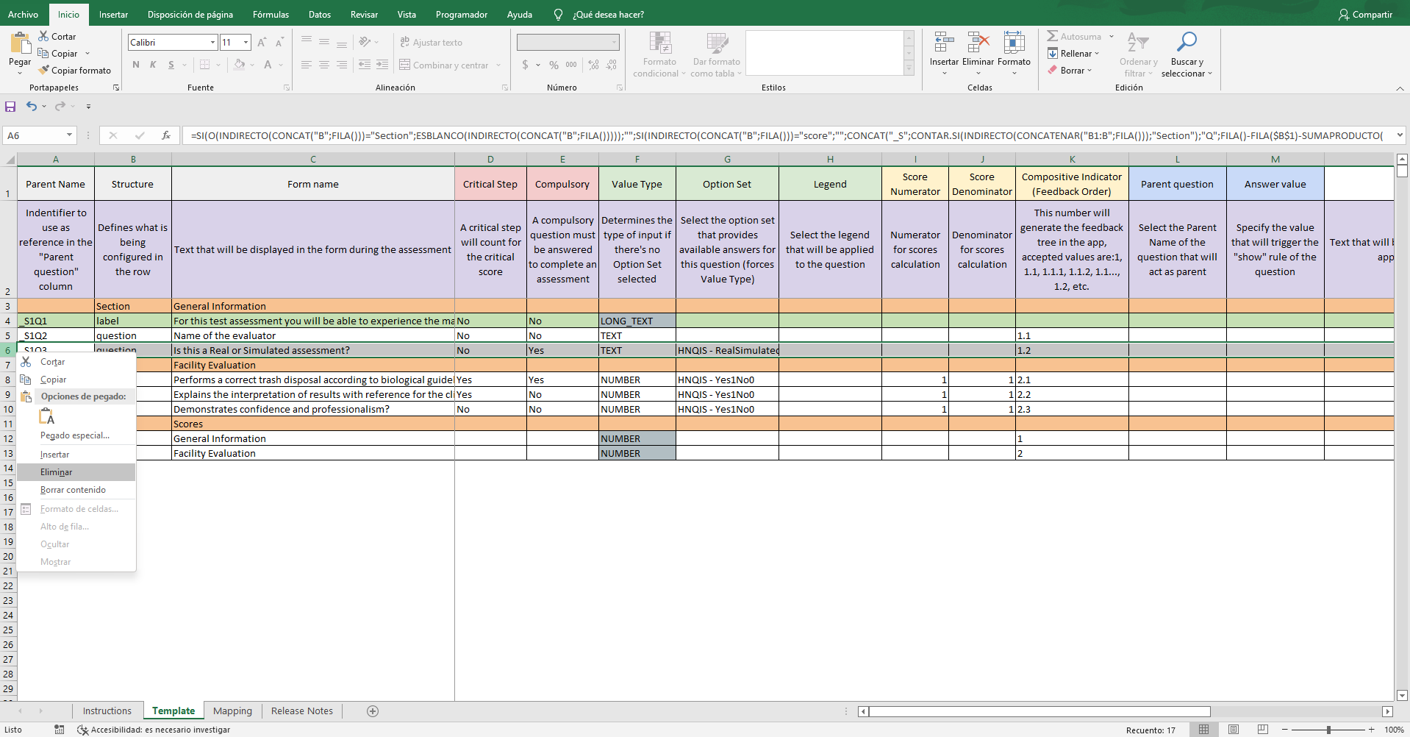Click Pegado especial in context menu
This screenshot has width=1410, height=737.
pos(76,435)
